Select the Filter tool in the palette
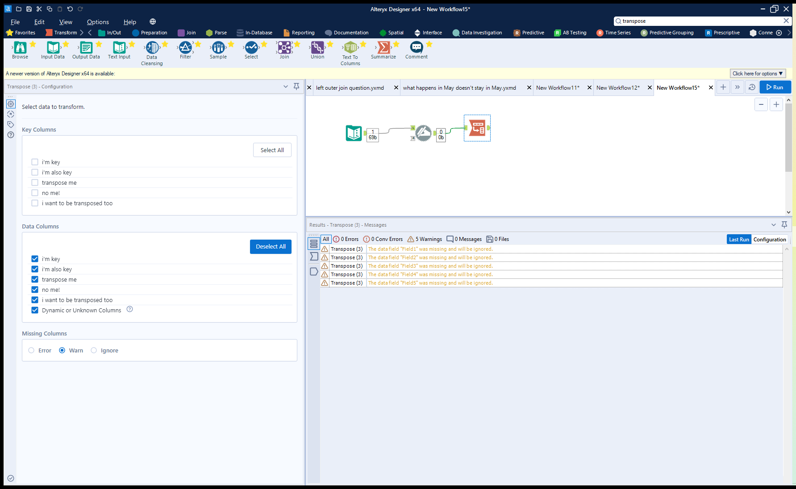Image resolution: width=796 pixels, height=489 pixels. (186, 50)
